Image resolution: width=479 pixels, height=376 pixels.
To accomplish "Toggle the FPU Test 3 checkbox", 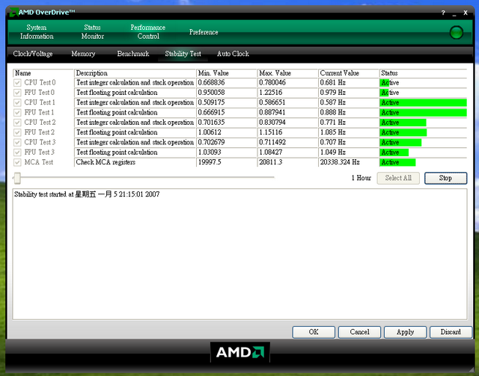I will coord(17,152).
